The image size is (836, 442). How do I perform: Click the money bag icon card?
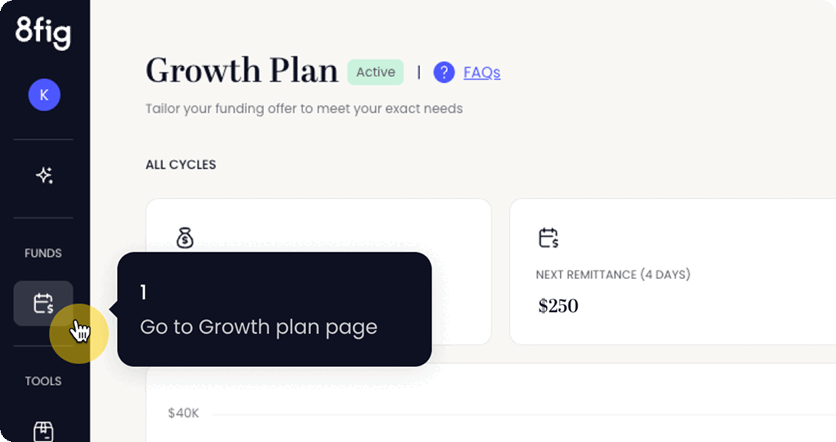click(x=185, y=238)
